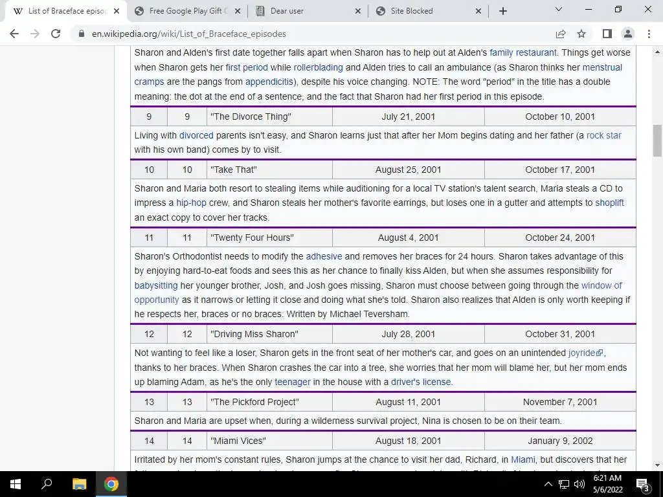Click the browser forward arrow
This screenshot has height=497, width=663.
(35, 34)
